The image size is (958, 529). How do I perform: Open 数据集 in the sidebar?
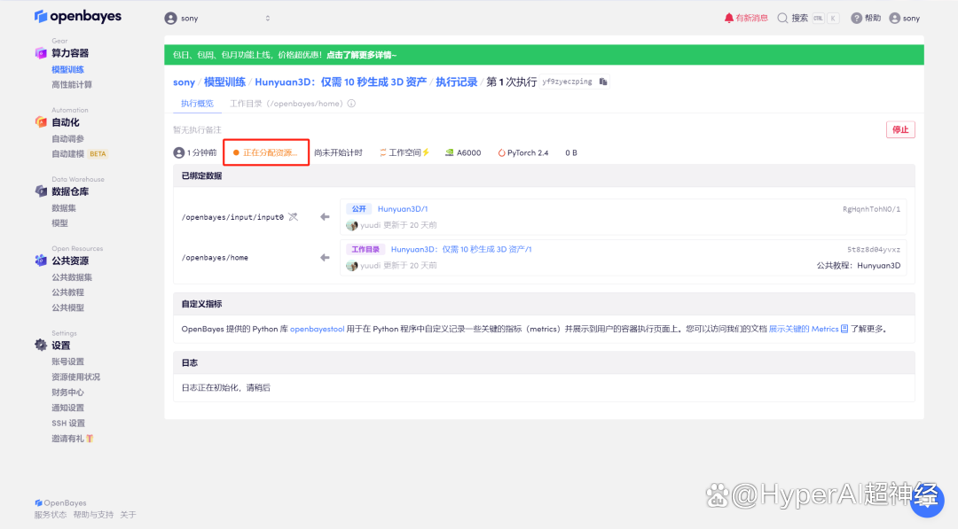[64, 208]
